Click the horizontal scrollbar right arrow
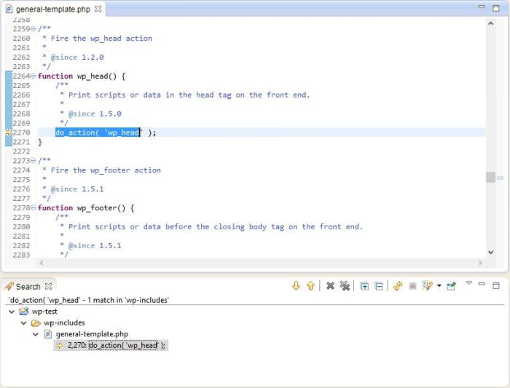 480,263
